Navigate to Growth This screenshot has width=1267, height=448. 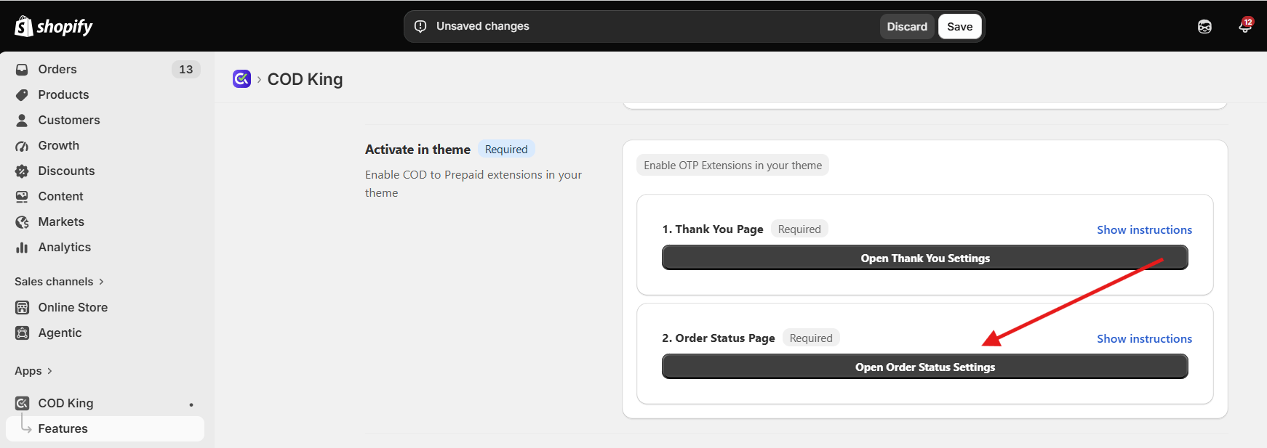[x=59, y=146]
